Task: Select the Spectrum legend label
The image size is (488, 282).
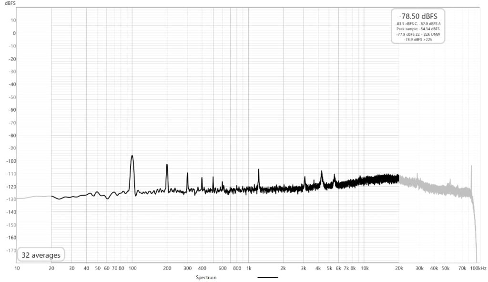Action: (206, 277)
